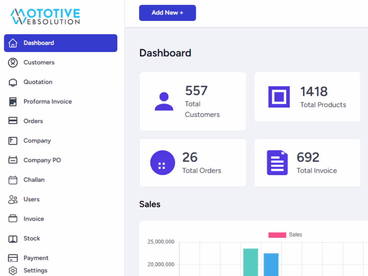Viewport: 368px width, 276px height.
Task: Click the Users group icon in sidebar
Action: pyautogui.click(x=13, y=199)
